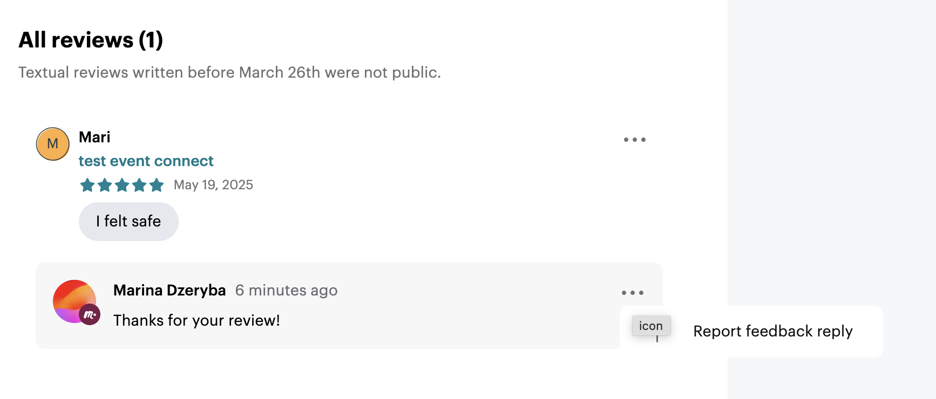Click the reply text 'Thanks for your review!'

click(196, 320)
